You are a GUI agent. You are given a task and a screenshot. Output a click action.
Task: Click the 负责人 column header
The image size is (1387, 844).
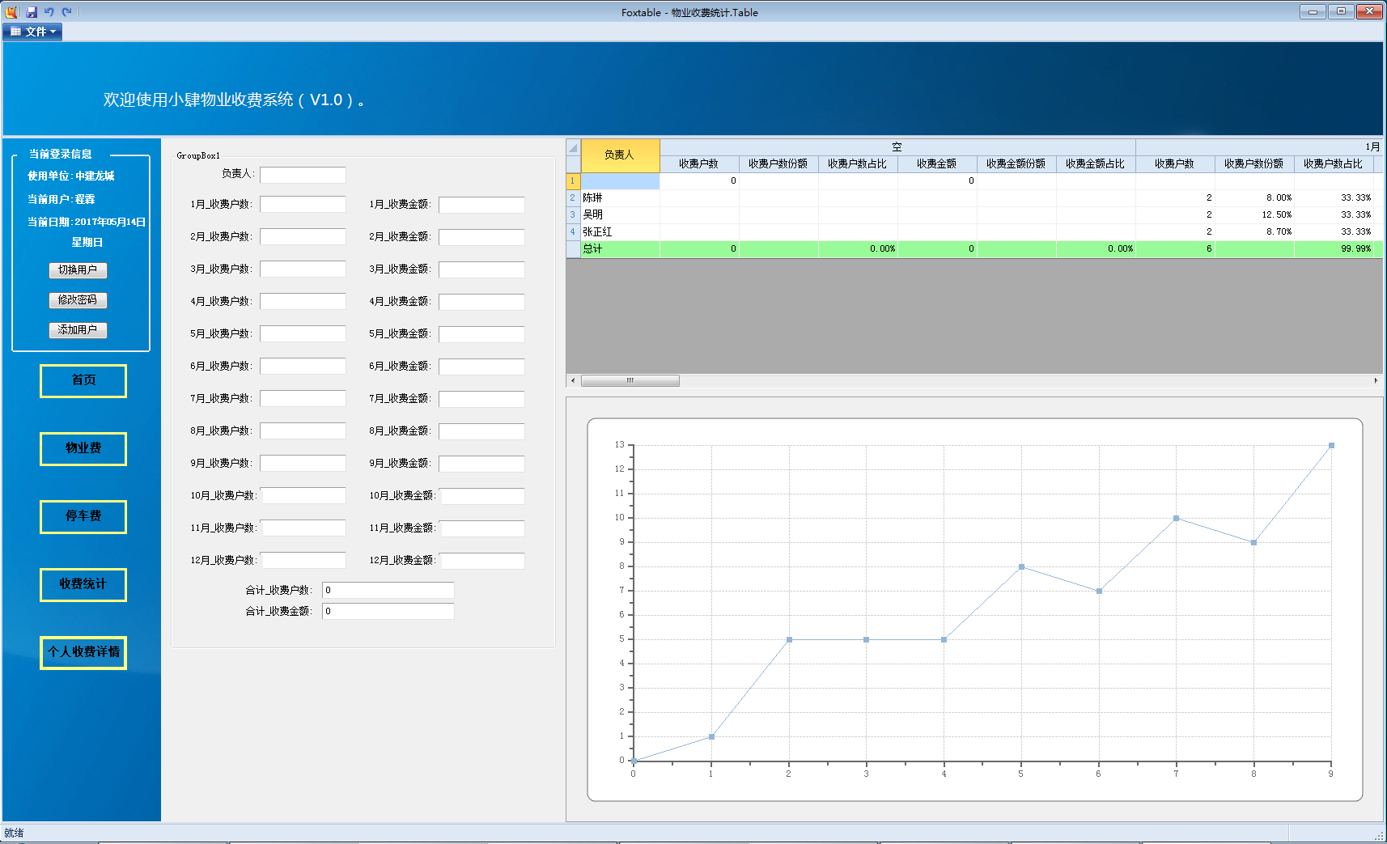click(x=620, y=155)
